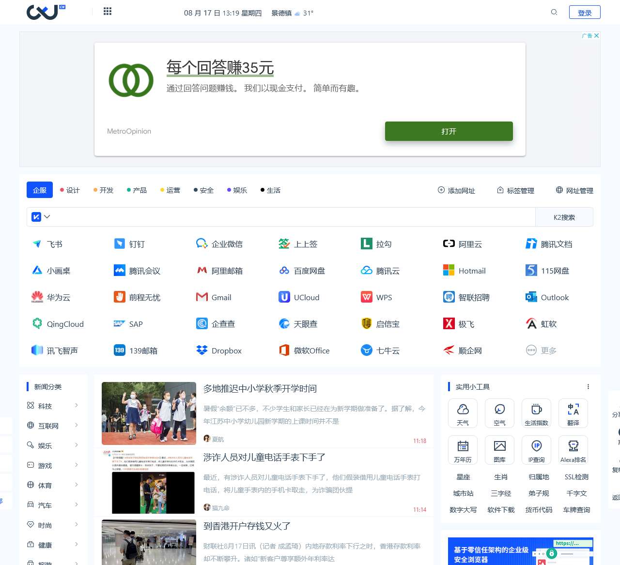Screen dimensions: 620x565
Task: Open the 空气 air quality tool
Action: [x=499, y=413]
